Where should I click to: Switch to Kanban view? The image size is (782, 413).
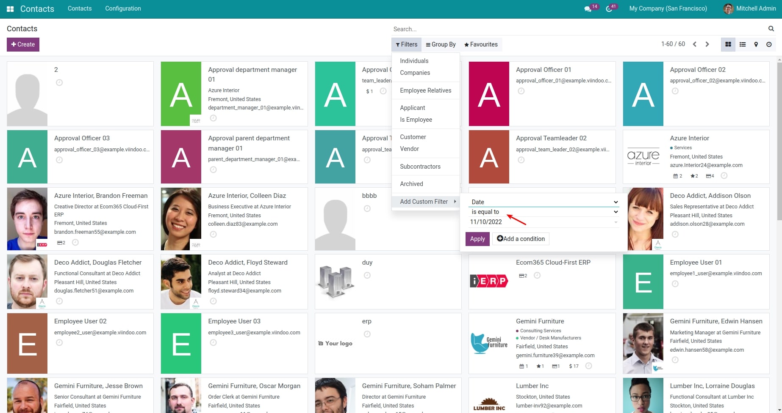728,44
